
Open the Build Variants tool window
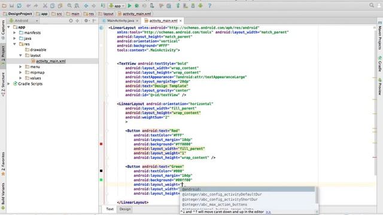pyautogui.click(x=3, y=196)
